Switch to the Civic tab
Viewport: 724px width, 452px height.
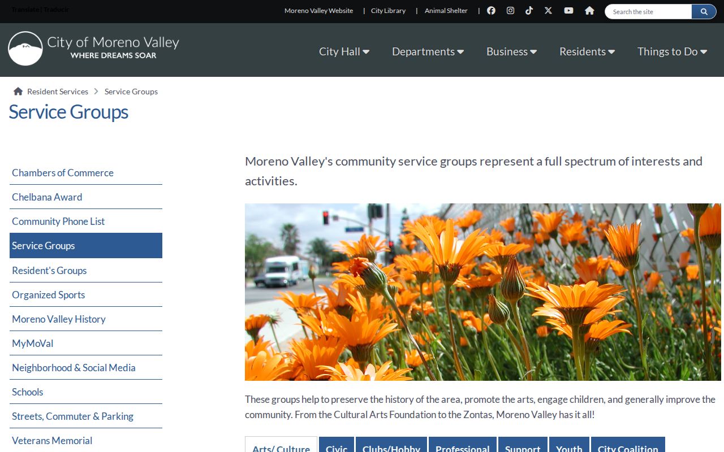coord(337,445)
